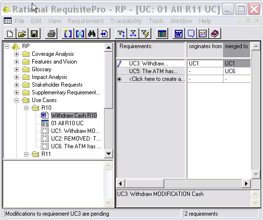Open the Word document toolbar icon
263x220 pixels.
point(179,34)
